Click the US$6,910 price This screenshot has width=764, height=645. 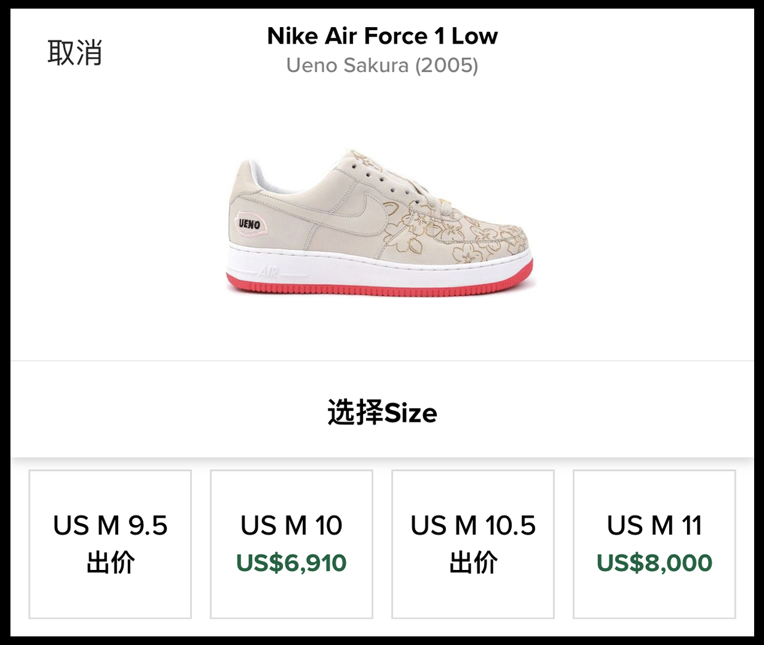[292, 563]
